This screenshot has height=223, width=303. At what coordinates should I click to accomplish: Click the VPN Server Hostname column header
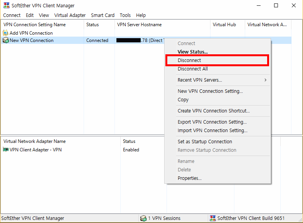(162, 25)
